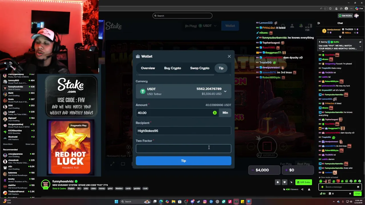Open the channel points balance 50
Image resolution: width=365 pixels, height=205 pixels.
323,194
